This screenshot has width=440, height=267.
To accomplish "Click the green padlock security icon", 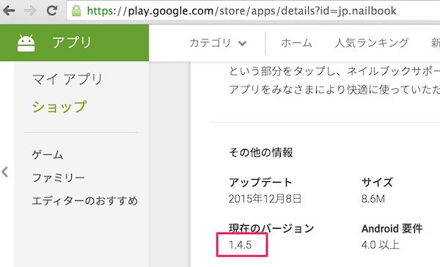I will coord(76,11).
